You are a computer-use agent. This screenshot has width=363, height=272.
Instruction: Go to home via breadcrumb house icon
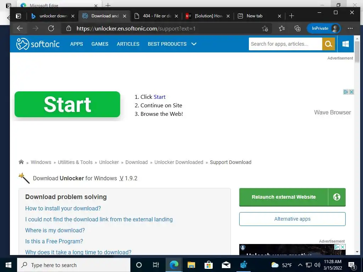tap(21, 162)
